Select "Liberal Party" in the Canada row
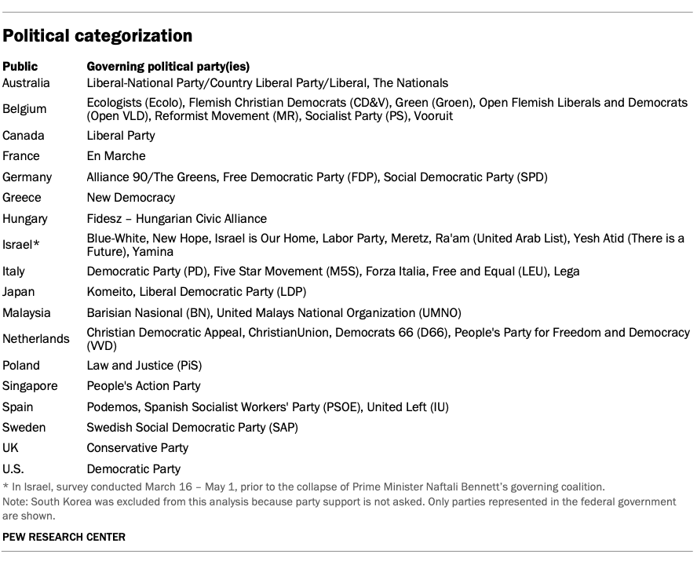Viewport: 697px width, 565px height. coord(121,135)
